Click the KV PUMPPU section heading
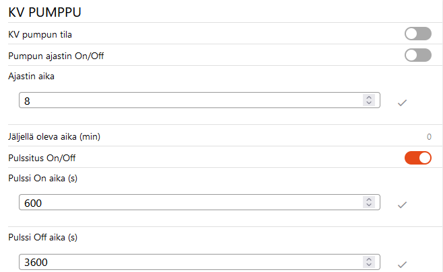The image size is (443, 272). click(49, 11)
